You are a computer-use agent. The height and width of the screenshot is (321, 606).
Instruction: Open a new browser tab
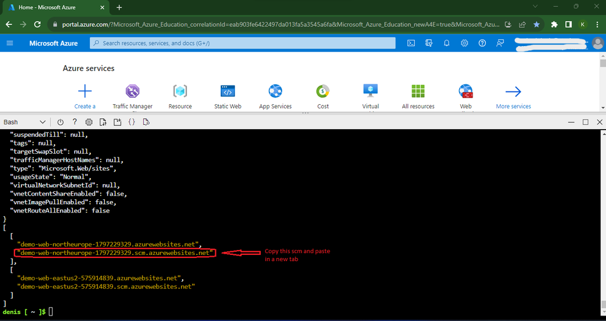click(119, 7)
